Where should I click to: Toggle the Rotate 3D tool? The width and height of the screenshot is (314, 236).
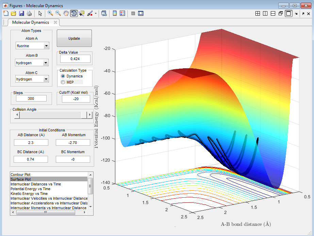[x=74, y=13]
